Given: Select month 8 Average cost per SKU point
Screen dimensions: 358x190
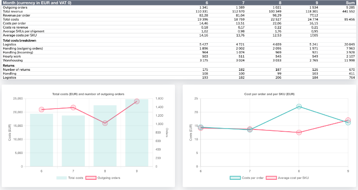Looking at the screenshot, I should click(x=299, y=133).
